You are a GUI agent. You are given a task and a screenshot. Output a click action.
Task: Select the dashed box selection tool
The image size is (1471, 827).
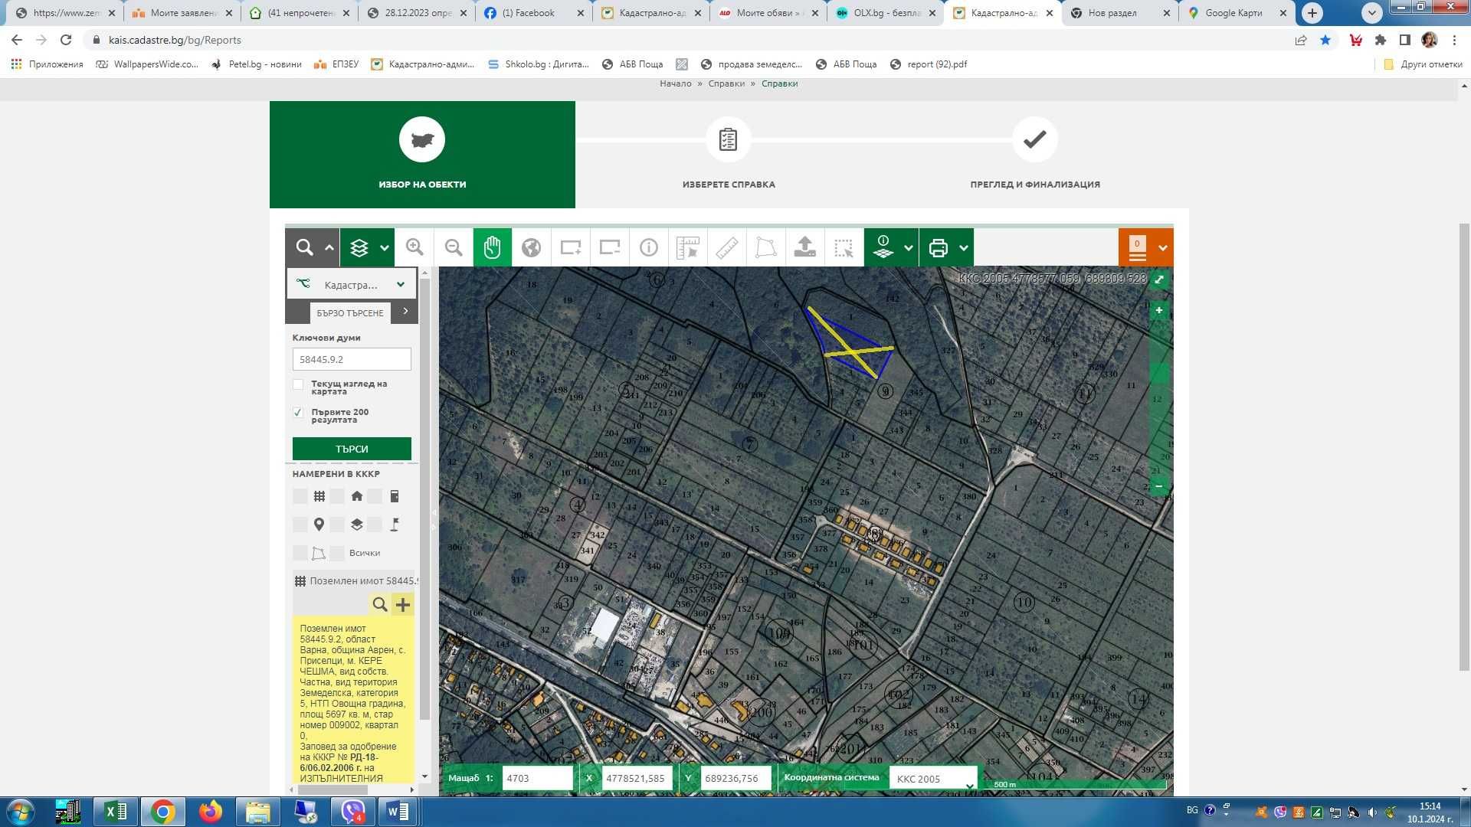pos(844,247)
